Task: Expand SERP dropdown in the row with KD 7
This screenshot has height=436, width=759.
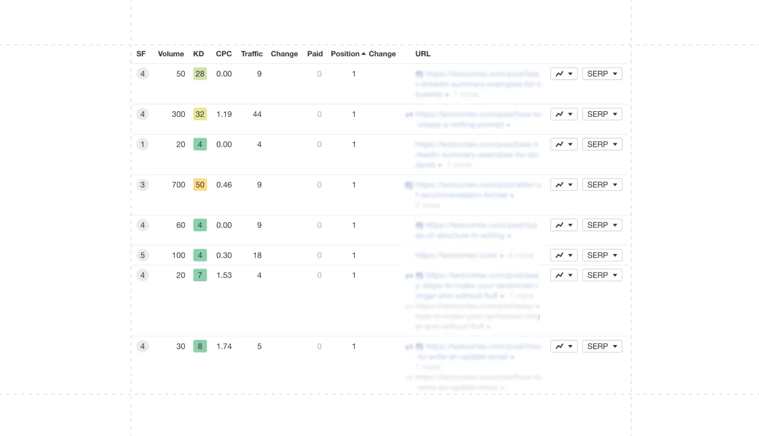Action: click(x=602, y=275)
